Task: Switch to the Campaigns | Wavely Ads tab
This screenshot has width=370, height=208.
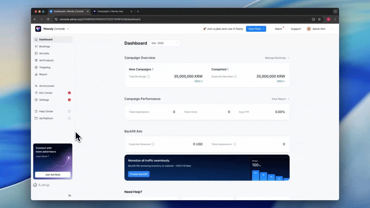Action: coord(110,12)
